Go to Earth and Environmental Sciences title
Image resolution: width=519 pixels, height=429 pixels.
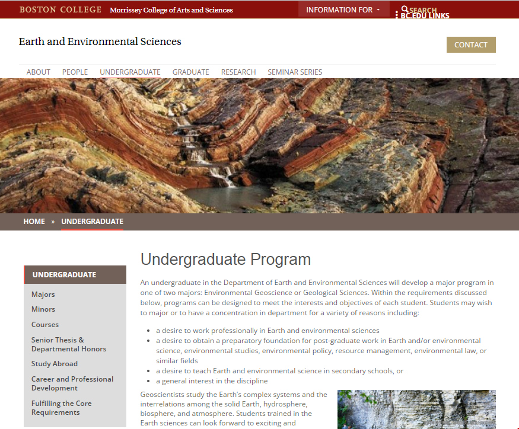100,41
